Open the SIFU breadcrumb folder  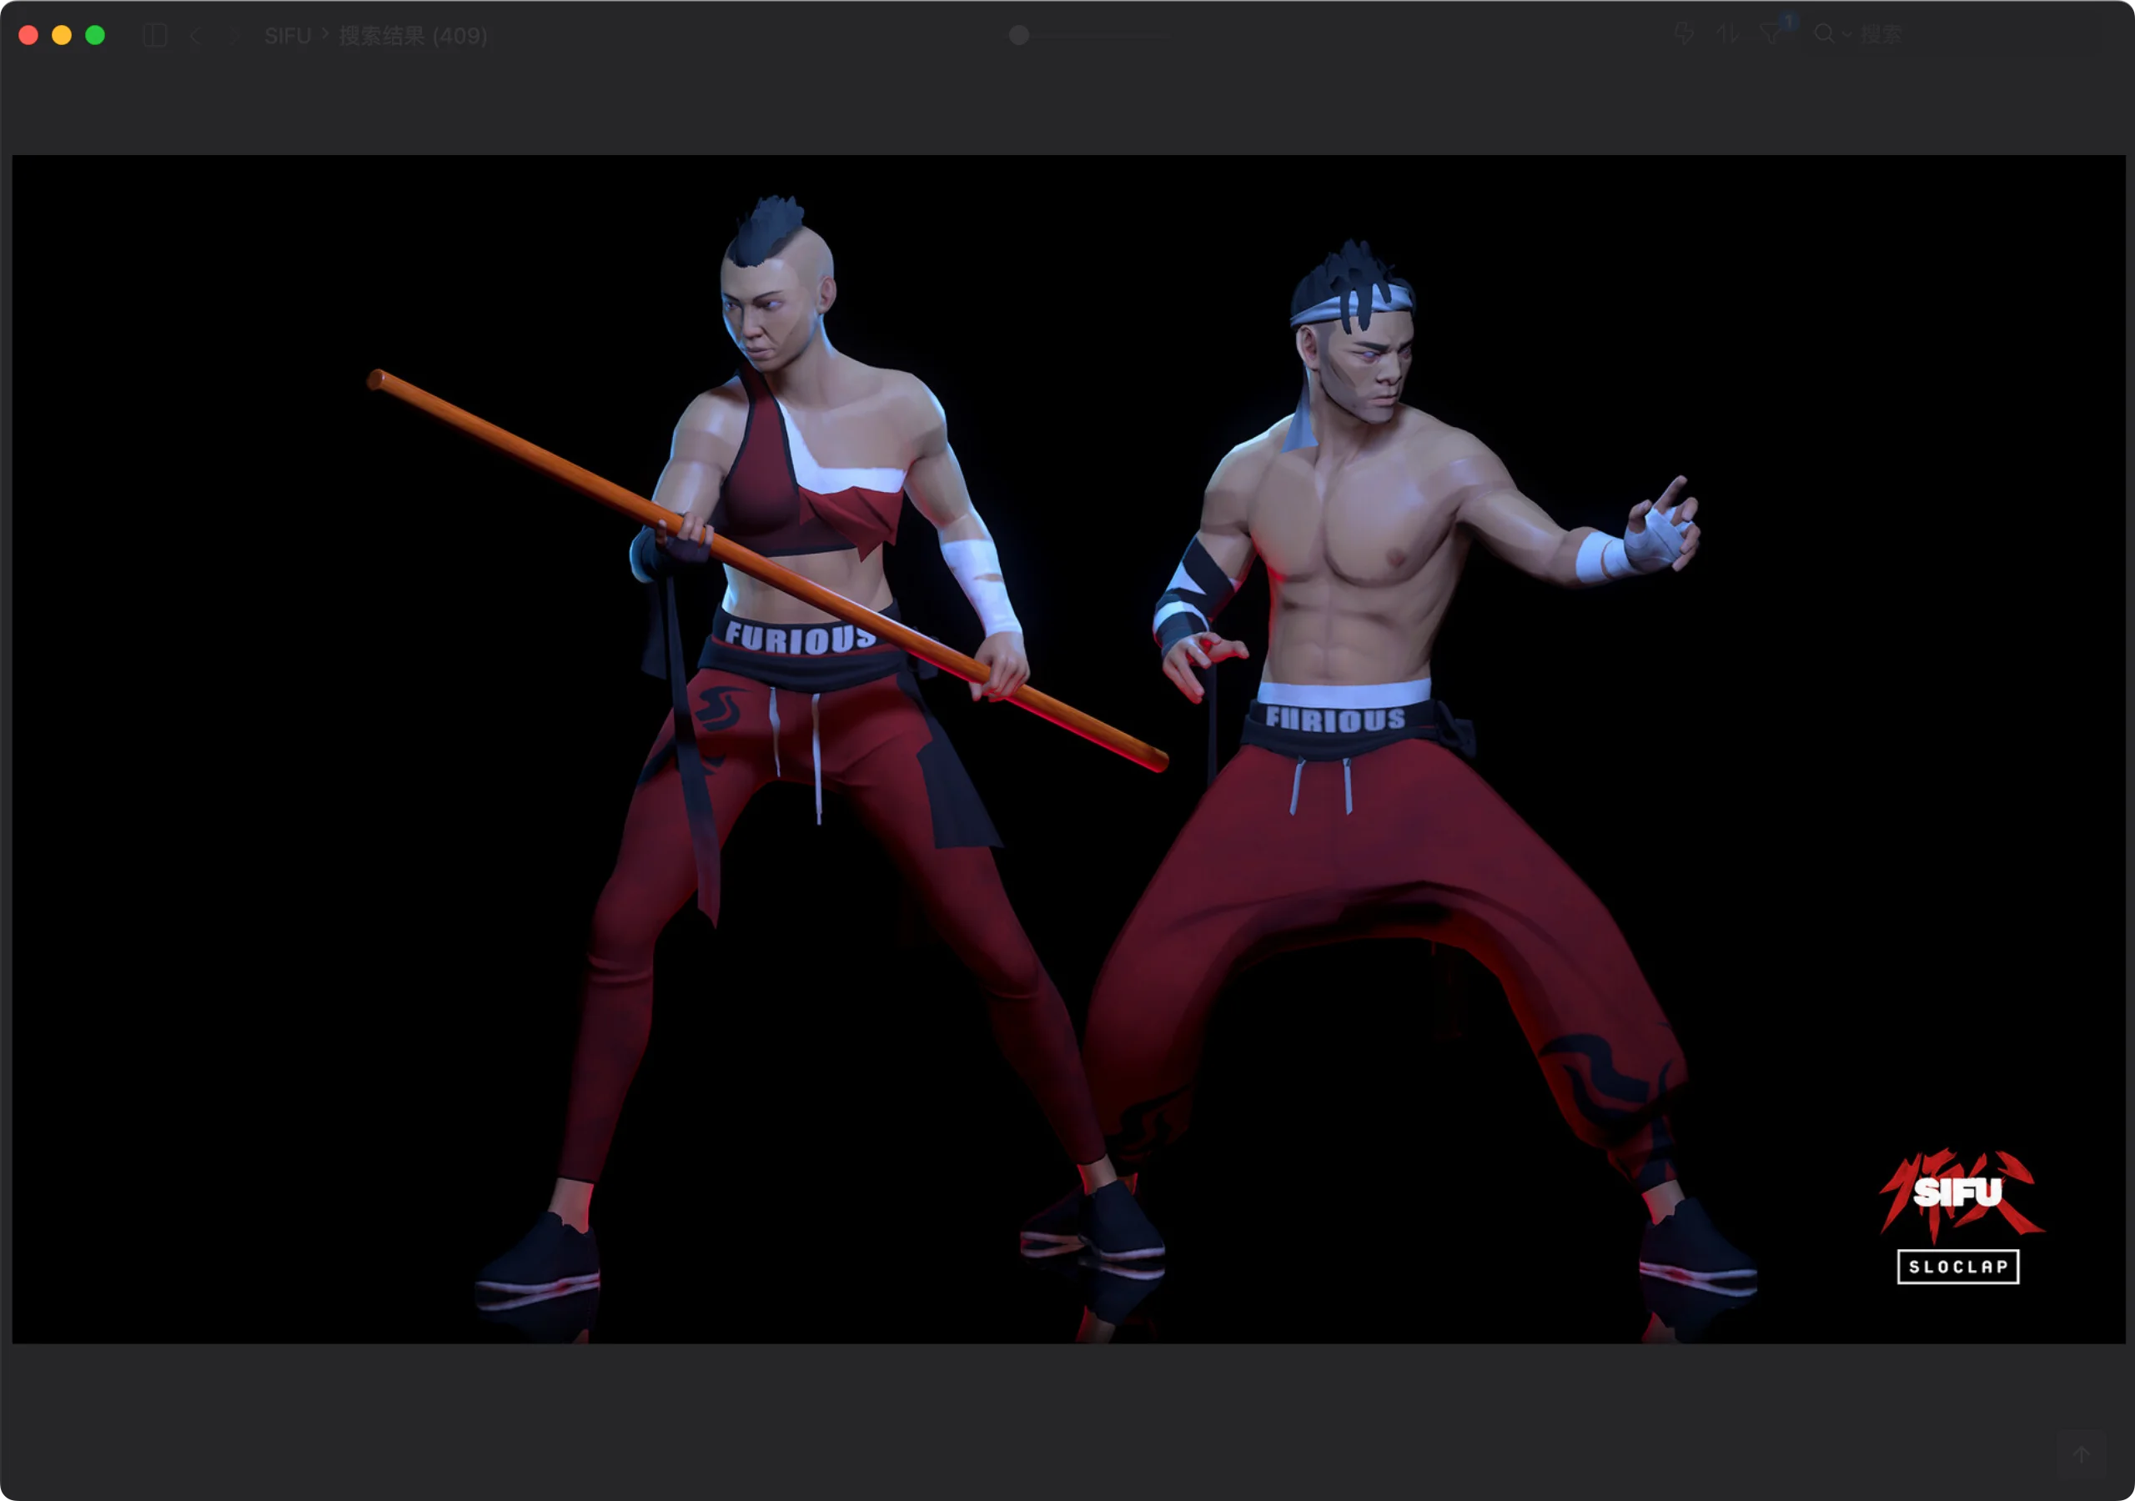(x=288, y=35)
